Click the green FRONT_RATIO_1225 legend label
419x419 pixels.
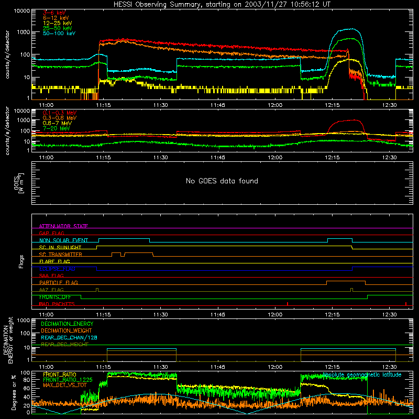(x=68, y=380)
